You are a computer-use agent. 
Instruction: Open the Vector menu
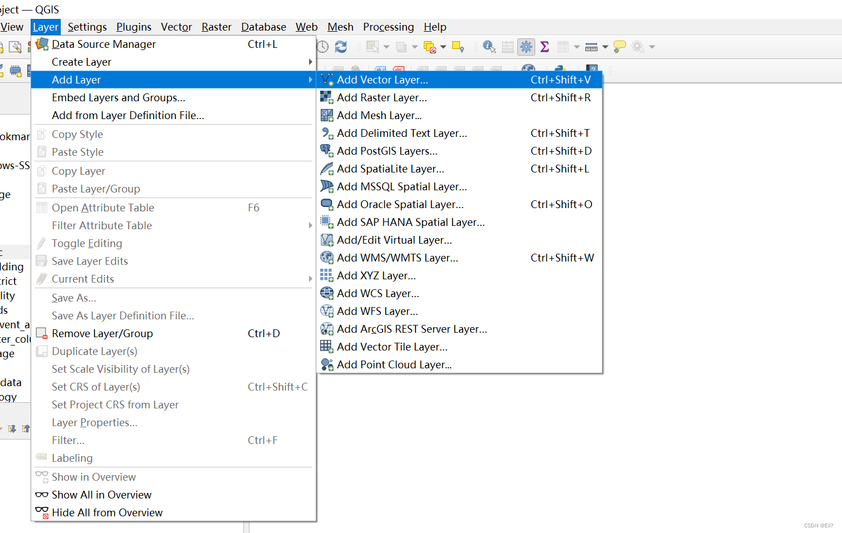[x=177, y=27]
